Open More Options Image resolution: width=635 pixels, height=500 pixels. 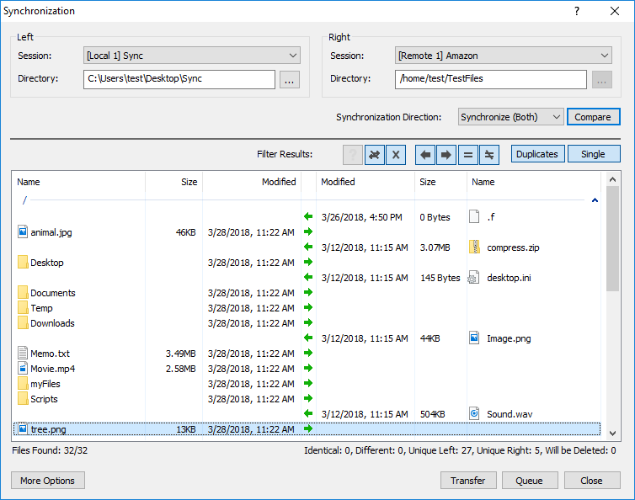coord(48,481)
